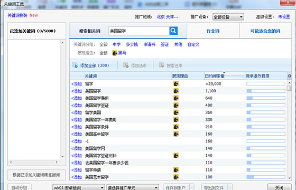Add keyword 去美国留学一年要多少钱

77,163
